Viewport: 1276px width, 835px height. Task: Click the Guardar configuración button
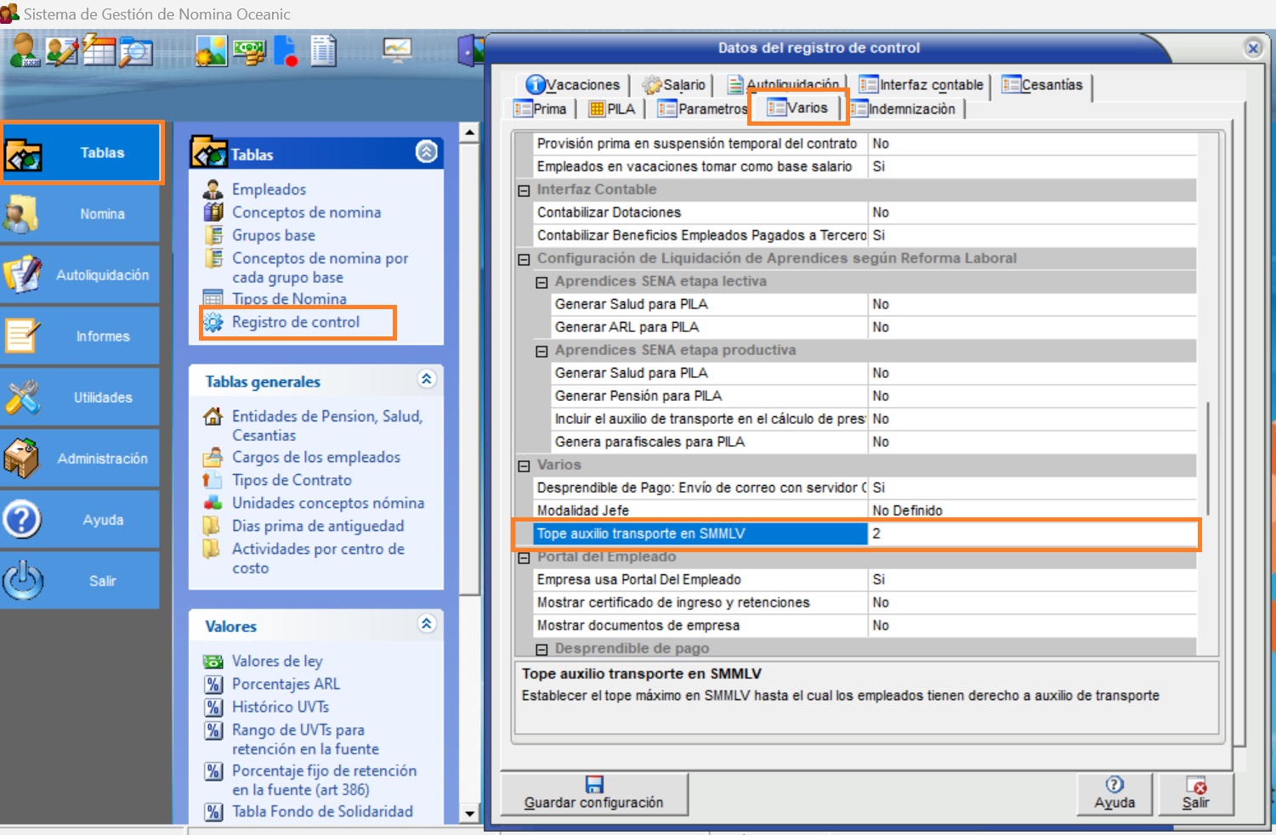click(x=593, y=793)
